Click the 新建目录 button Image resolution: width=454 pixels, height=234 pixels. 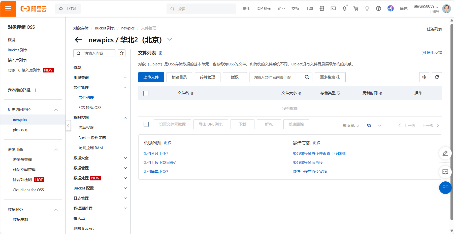pos(179,77)
